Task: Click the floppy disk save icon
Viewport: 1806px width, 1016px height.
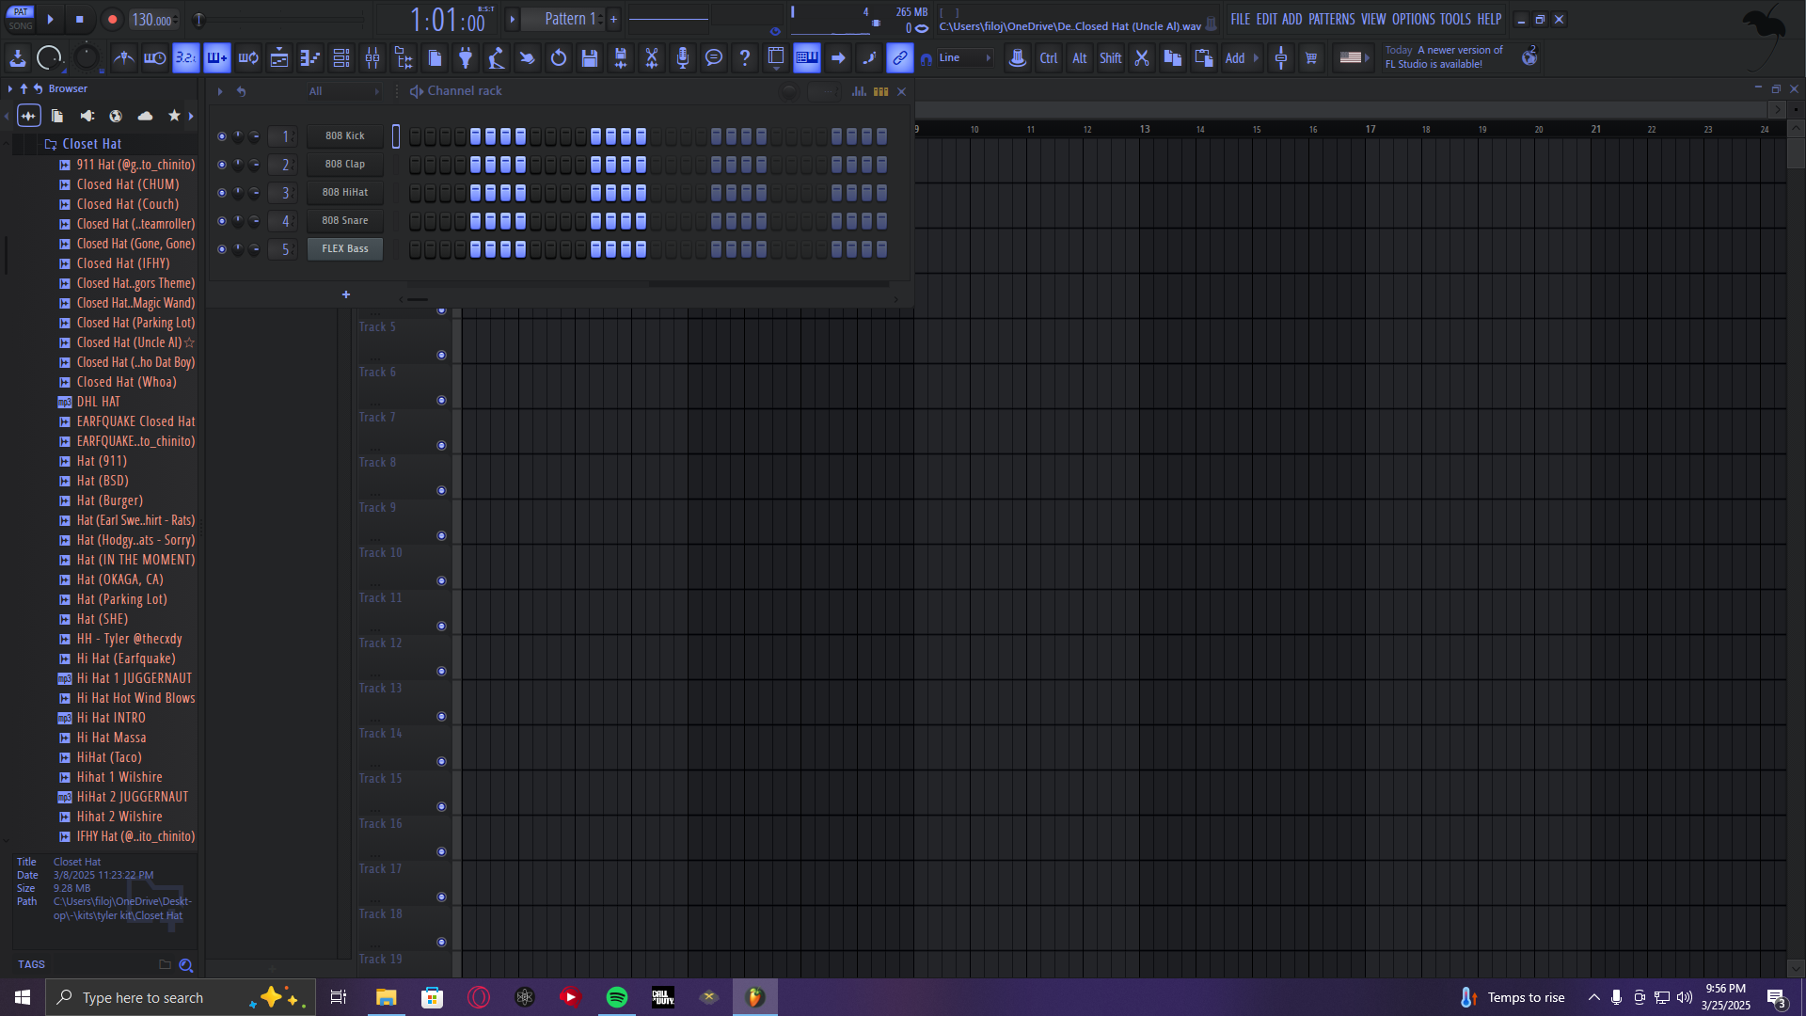Action: pyautogui.click(x=590, y=58)
